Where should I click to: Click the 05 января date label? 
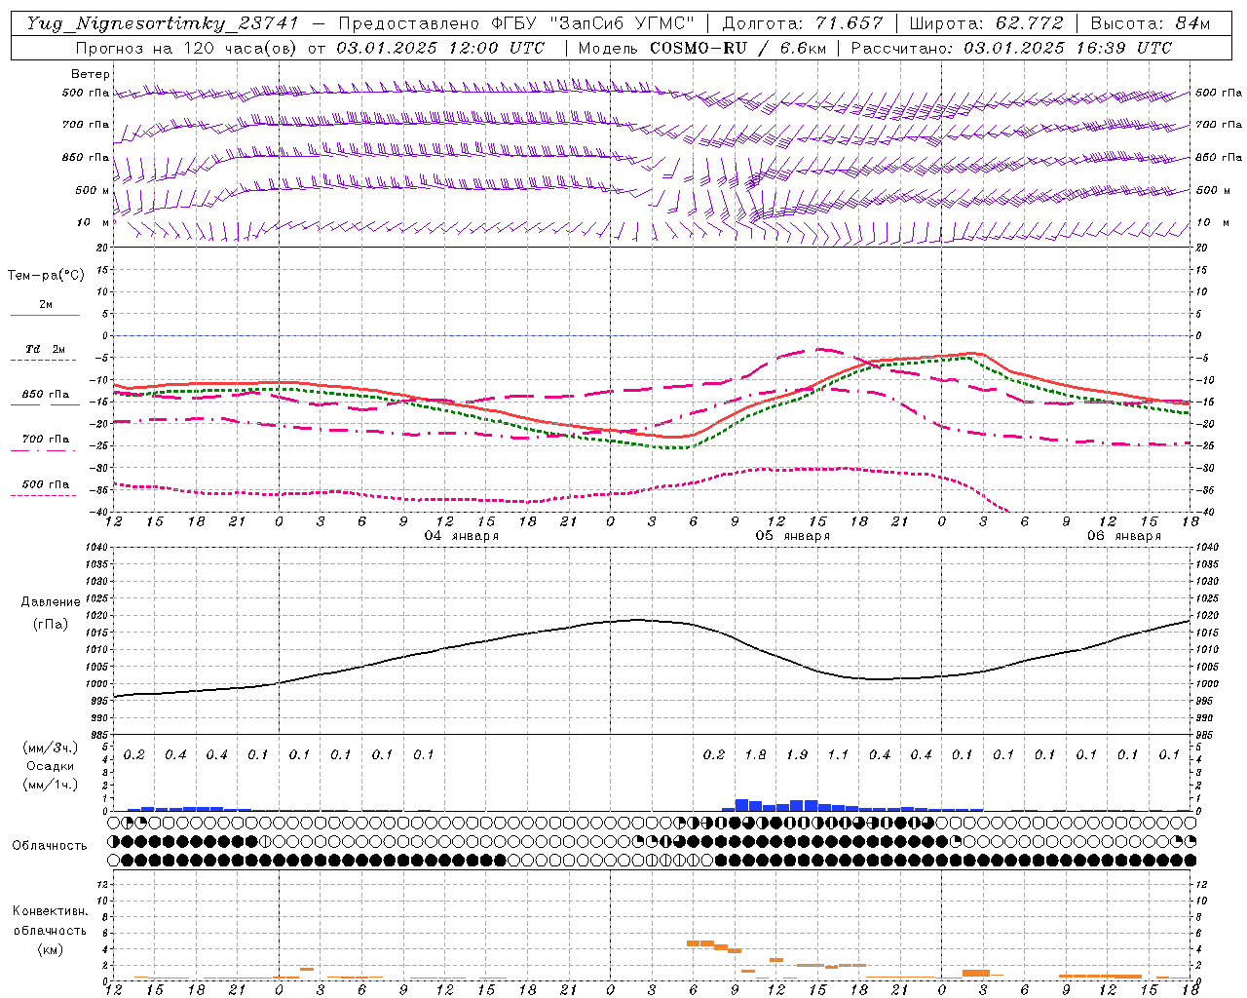(792, 536)
